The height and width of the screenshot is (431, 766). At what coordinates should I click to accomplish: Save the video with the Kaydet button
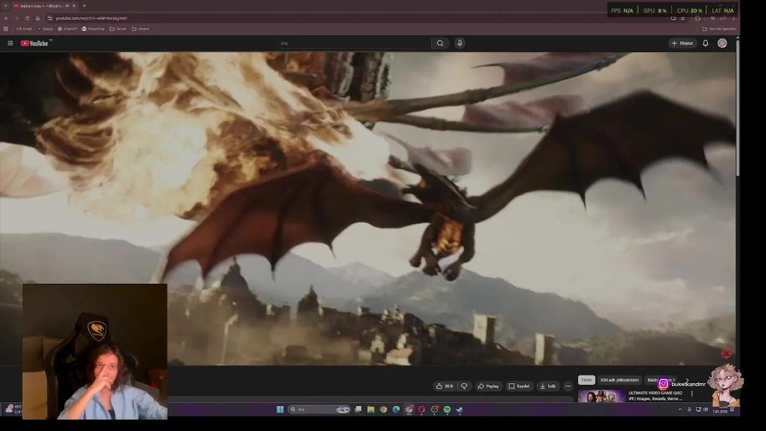coord(519,386)
